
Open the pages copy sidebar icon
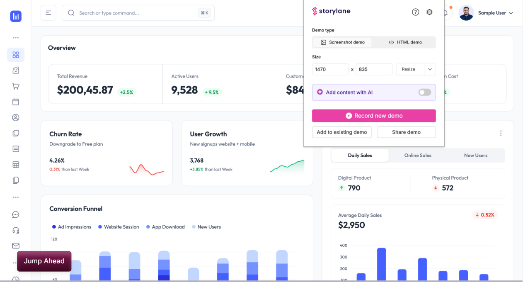click(x=16, y=180)
